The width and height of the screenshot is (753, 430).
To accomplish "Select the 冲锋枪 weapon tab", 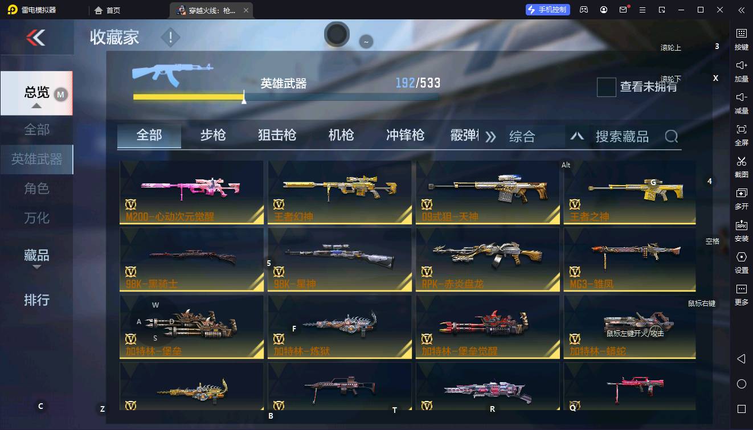I will (x=405, y=136).
